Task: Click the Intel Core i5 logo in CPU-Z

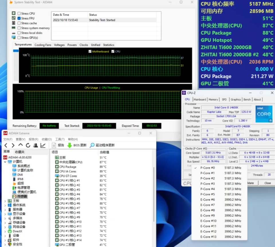Action: click(264, 114)
